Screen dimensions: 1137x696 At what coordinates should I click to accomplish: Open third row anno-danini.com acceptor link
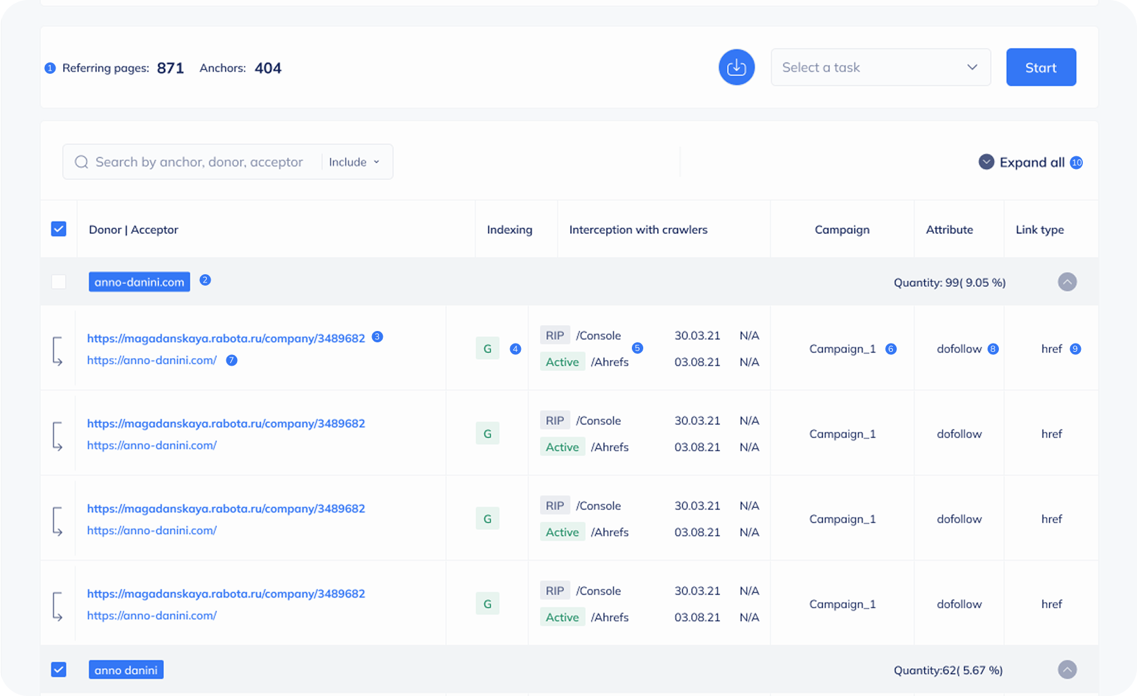pos(152,530)
